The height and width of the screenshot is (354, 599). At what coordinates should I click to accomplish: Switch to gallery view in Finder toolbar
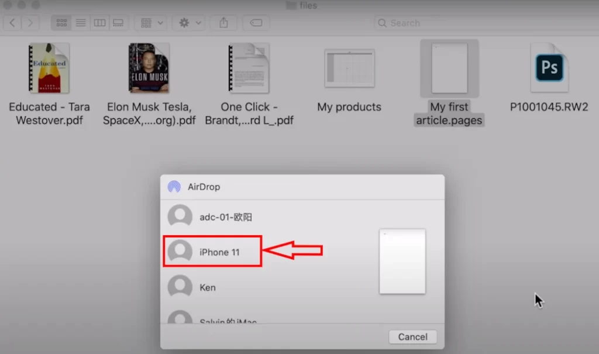pos(118,23)
